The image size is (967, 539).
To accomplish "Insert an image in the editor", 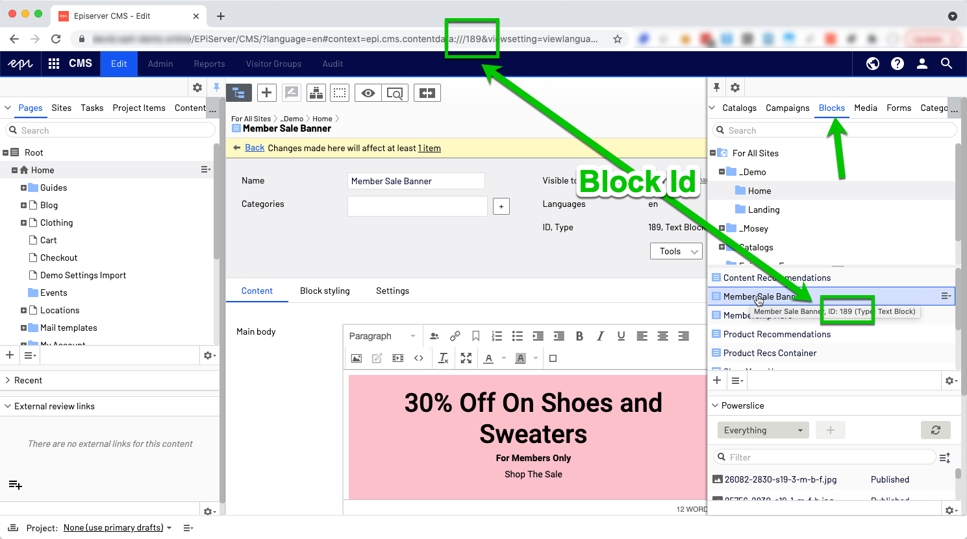I will [356, 358].
